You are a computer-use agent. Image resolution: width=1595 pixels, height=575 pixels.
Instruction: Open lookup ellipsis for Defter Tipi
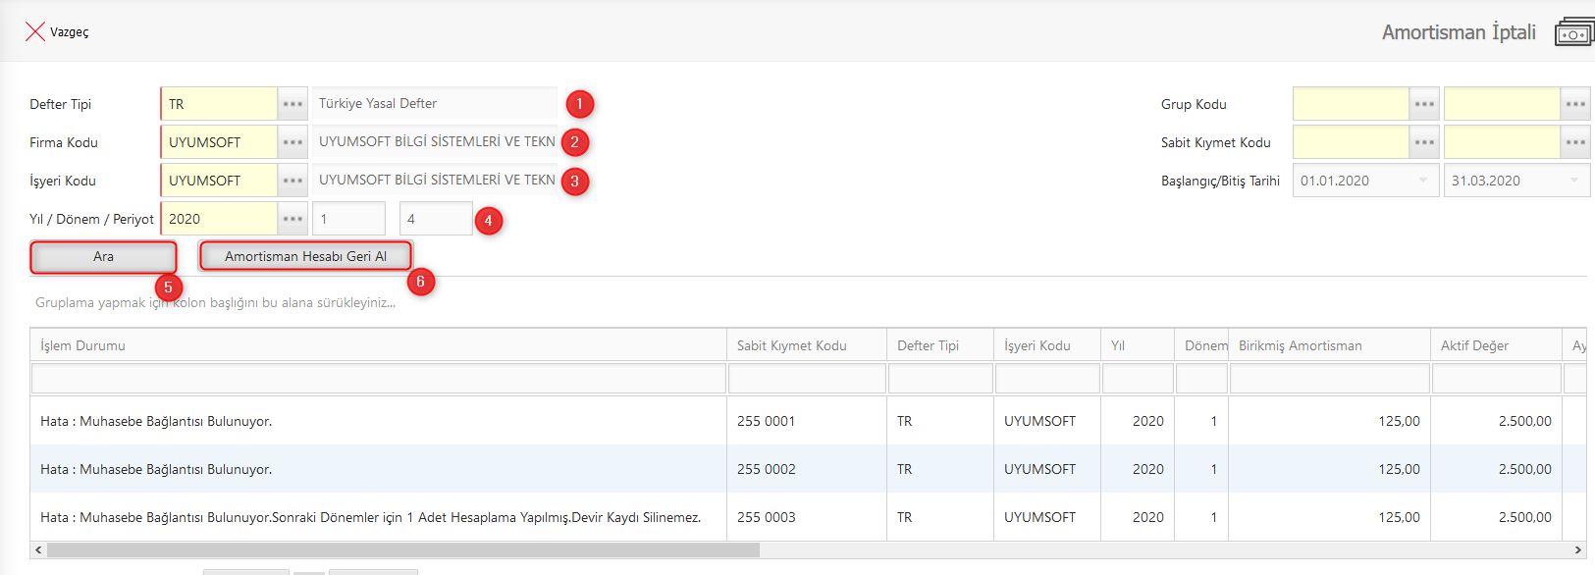(x=292, y=104)
